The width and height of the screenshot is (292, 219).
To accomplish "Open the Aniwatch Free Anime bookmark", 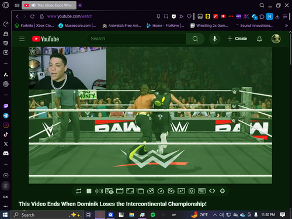I will point(121,26).
